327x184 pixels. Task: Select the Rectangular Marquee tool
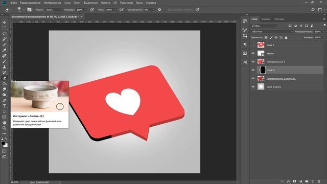(x=4, y=28)
